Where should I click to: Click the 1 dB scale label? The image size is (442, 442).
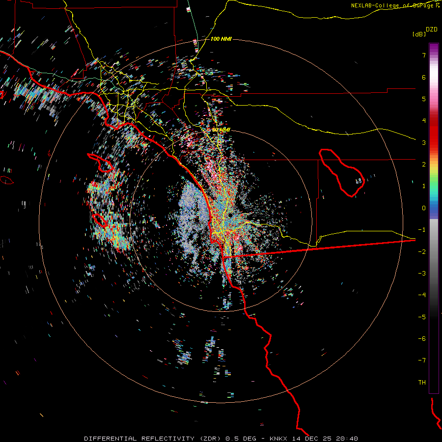424,186
